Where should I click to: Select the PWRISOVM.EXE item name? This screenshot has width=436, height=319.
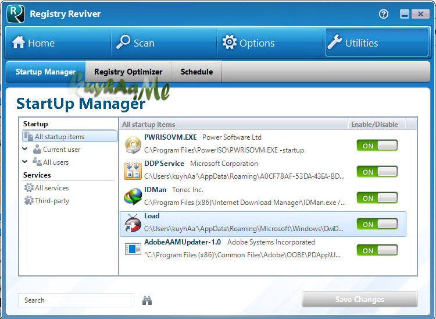point(170,137)
